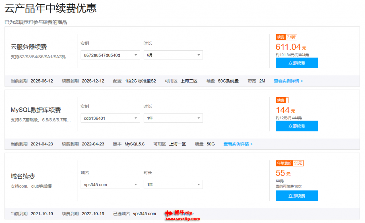
Task: Expand the 6月 duration dropdown
Action: click(x=173, y=55)
